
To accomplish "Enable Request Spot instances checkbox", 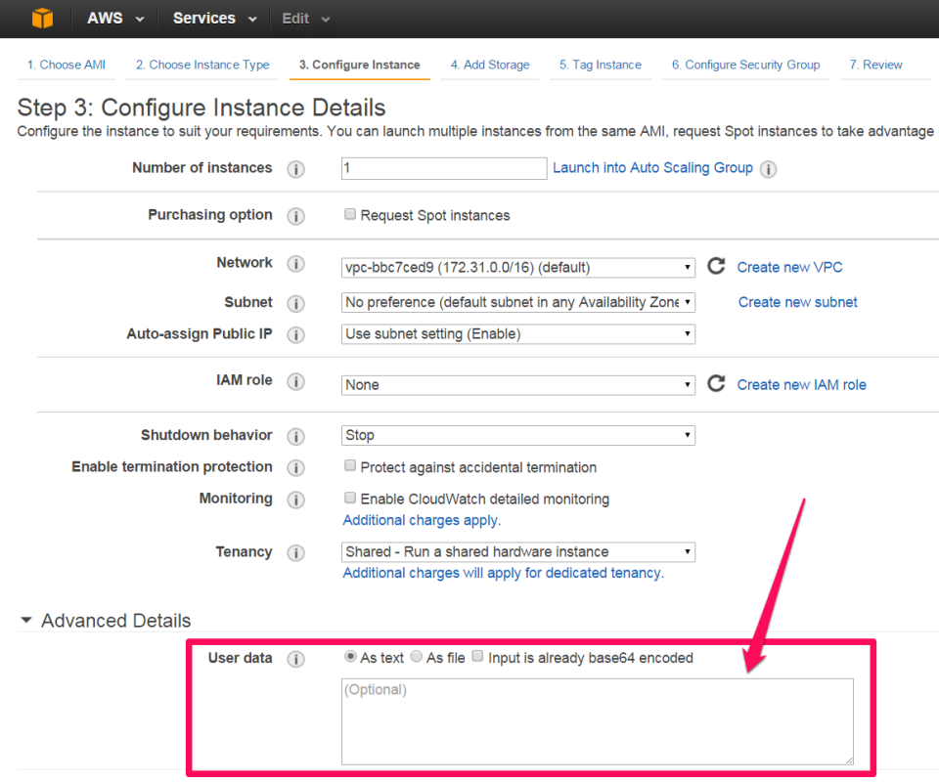I will (350, 214).
